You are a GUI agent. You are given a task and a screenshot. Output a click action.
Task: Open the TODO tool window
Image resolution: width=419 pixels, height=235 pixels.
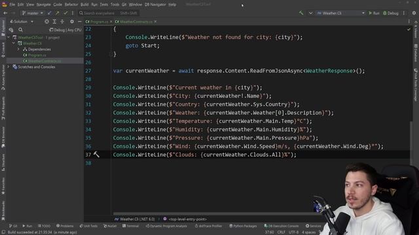pyautogui.click(x=44, y=226)
